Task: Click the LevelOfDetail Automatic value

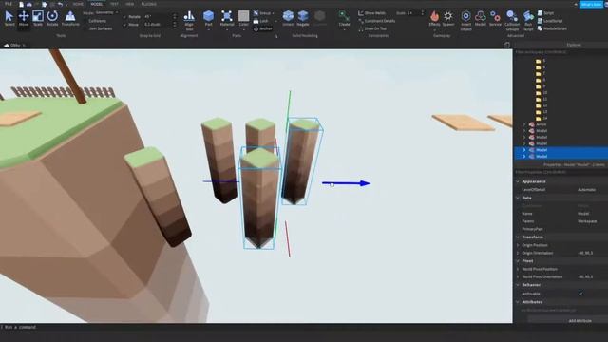Action: click(587, 190)
